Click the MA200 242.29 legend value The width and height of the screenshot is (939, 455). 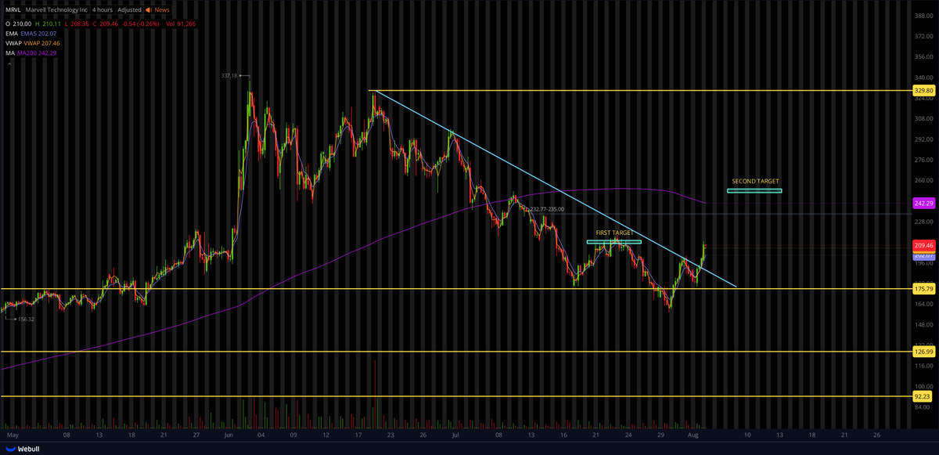coord(38,53)
